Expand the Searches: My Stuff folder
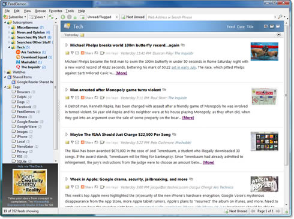The width and height of the screenshot is (294, 219). 9,37
